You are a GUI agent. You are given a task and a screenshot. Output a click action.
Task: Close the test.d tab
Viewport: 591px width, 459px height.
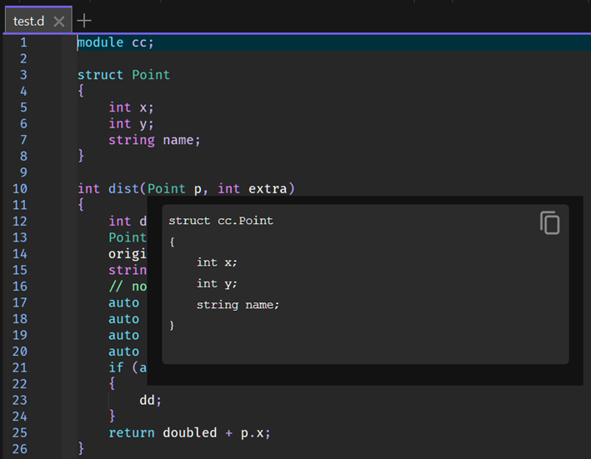click(59, 22)
